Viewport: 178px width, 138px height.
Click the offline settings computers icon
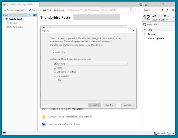click(x=44, y=124)
